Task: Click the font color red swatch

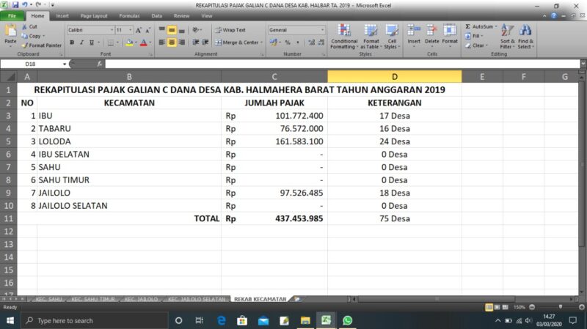Action: 143,42
